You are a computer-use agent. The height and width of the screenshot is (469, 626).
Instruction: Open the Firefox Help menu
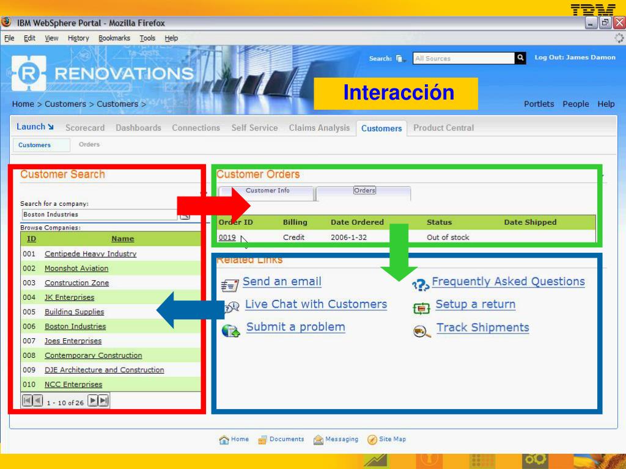coord(171,38)
